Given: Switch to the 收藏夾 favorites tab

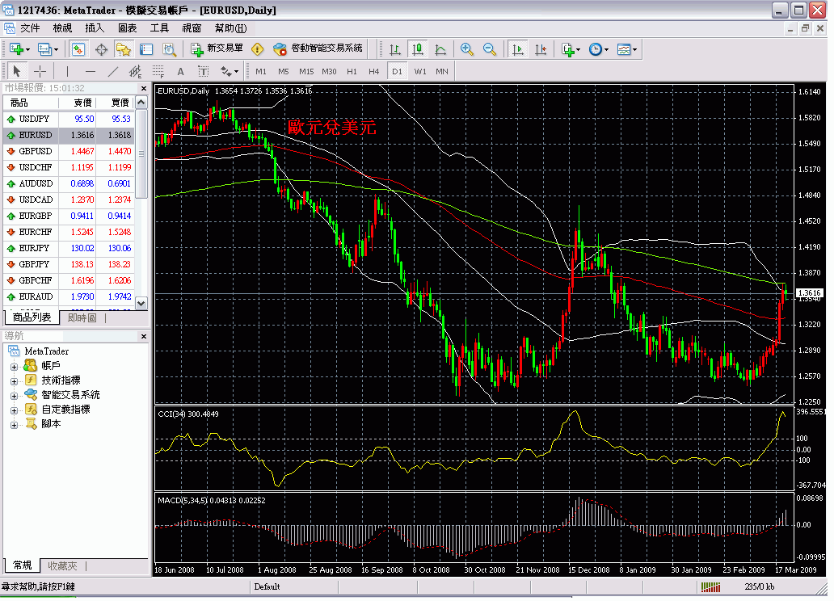Looking at the screenshot, I should (62, 566).
